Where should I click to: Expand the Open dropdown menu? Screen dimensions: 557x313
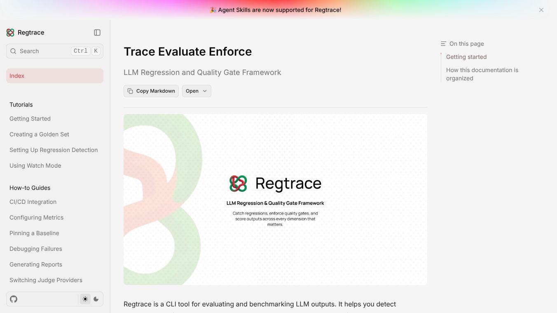[197, 91]
